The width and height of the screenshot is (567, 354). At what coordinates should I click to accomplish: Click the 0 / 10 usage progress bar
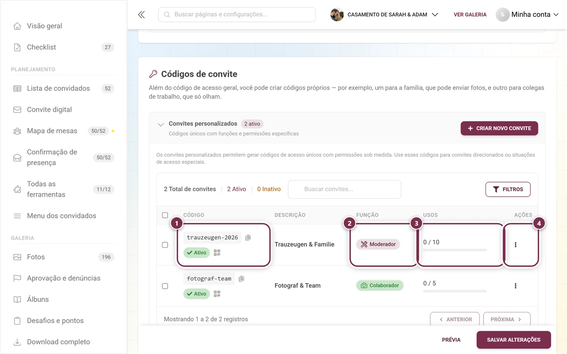455,250
